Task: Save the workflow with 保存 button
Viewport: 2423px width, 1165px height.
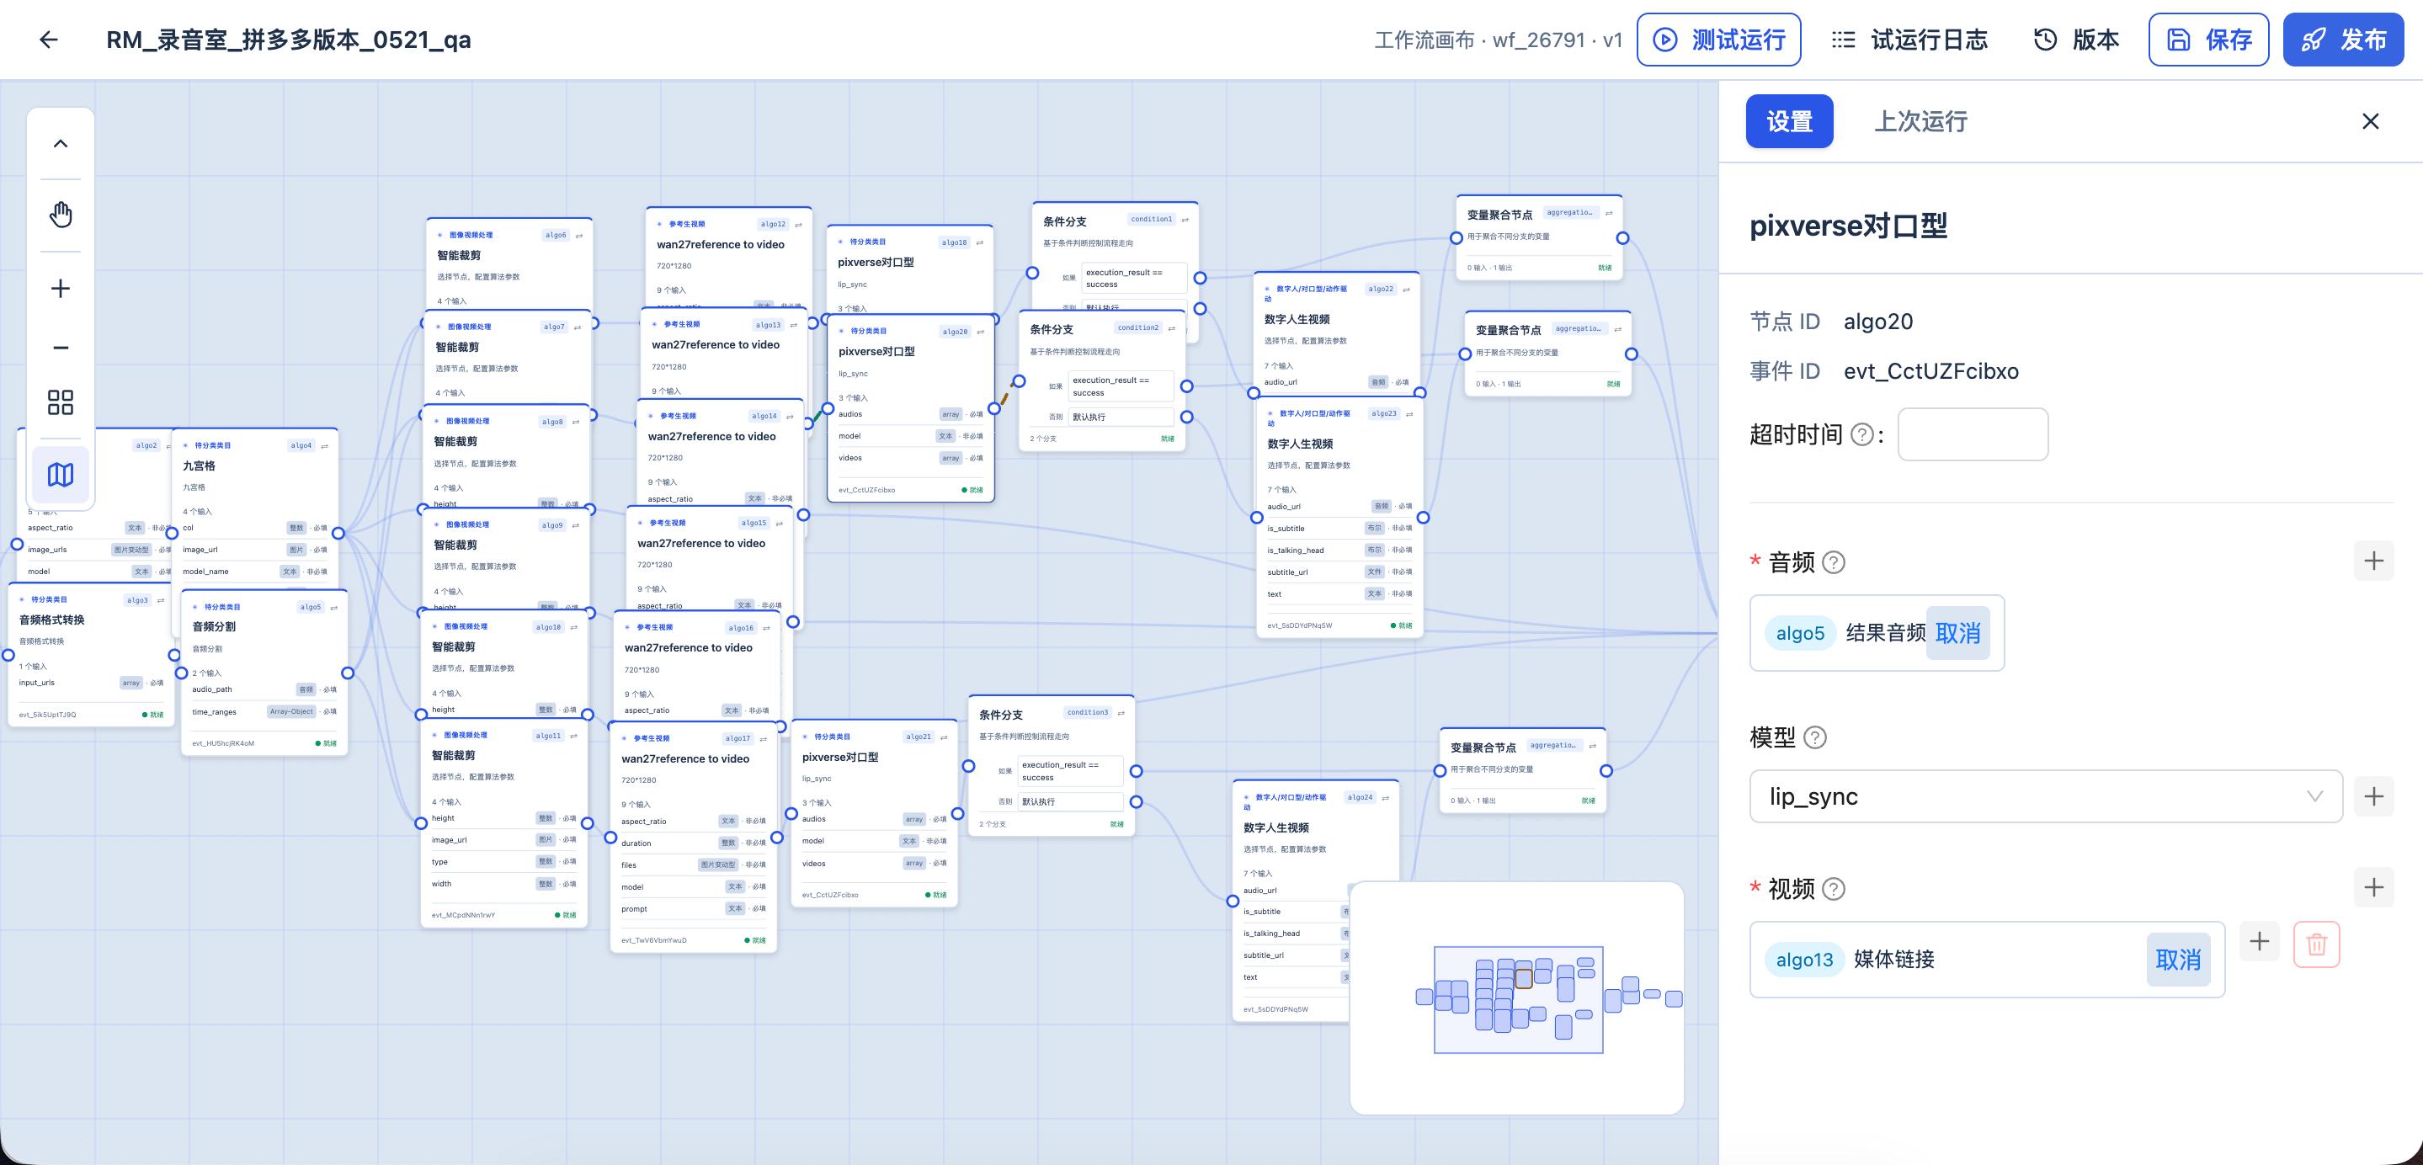Action: pos(2208,40)
